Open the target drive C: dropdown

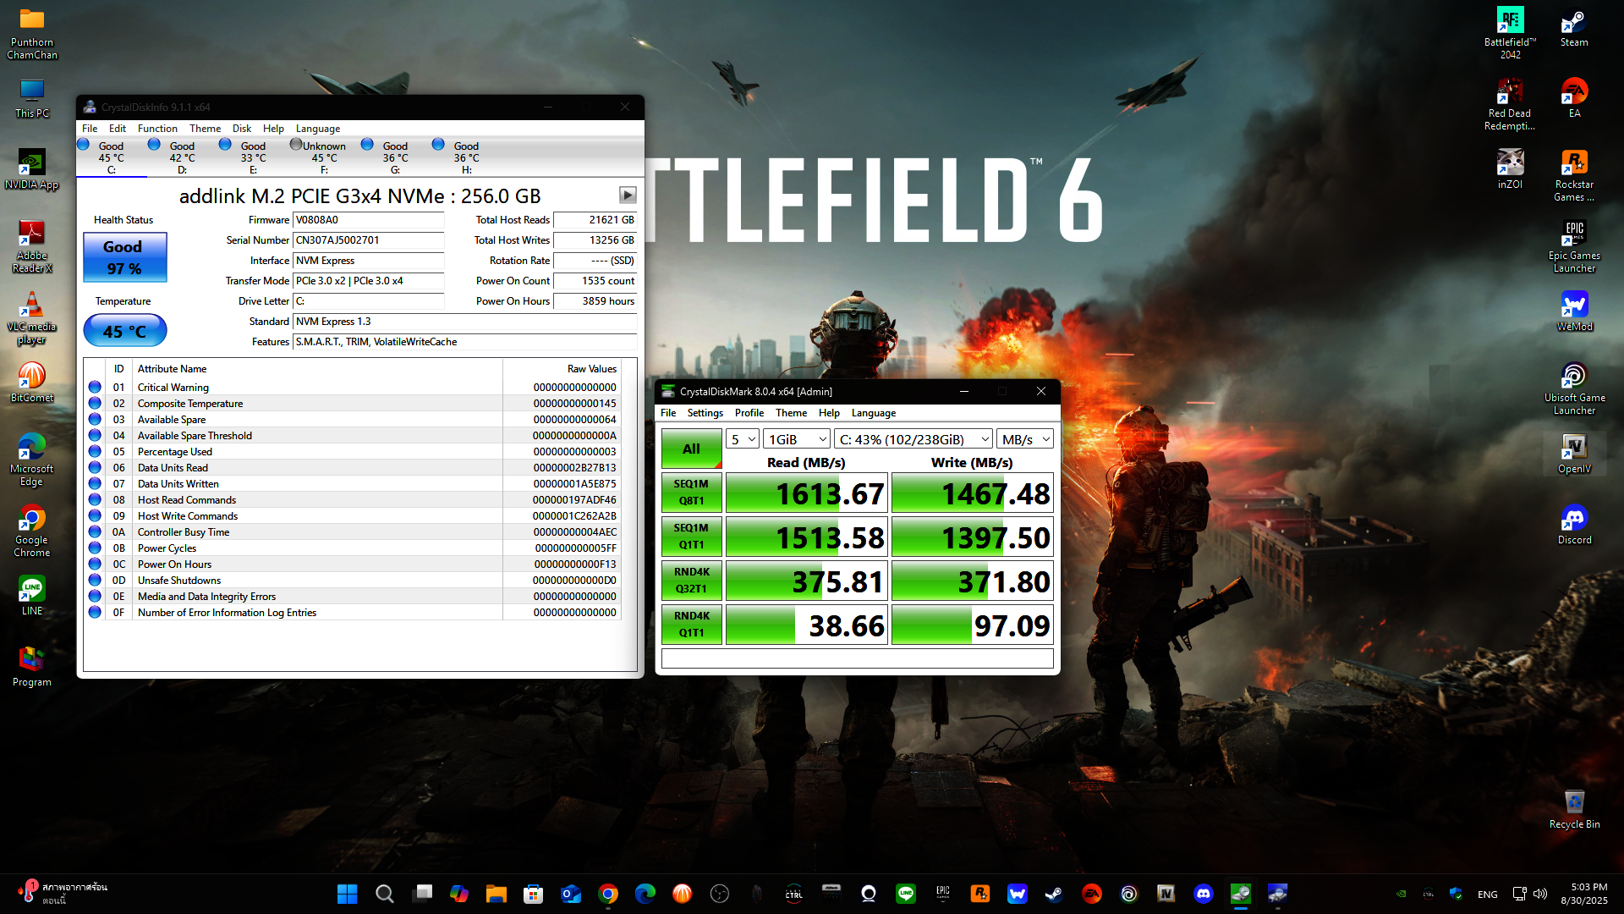(913, 439)
